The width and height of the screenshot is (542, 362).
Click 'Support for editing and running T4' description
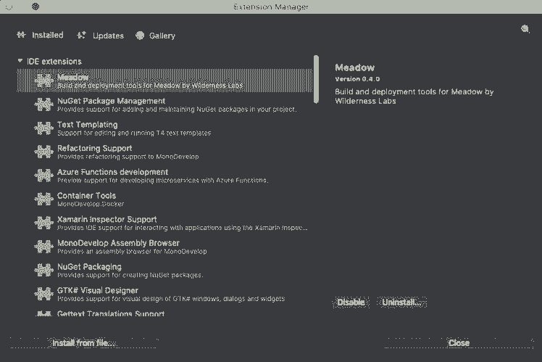[134, 133]
